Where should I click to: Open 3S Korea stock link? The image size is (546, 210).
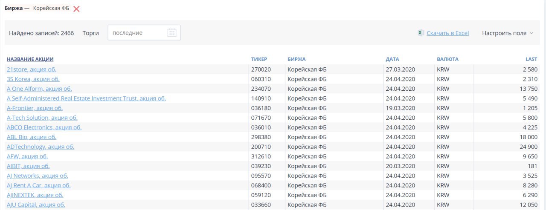pyautogui.click(x=33, y=79)
